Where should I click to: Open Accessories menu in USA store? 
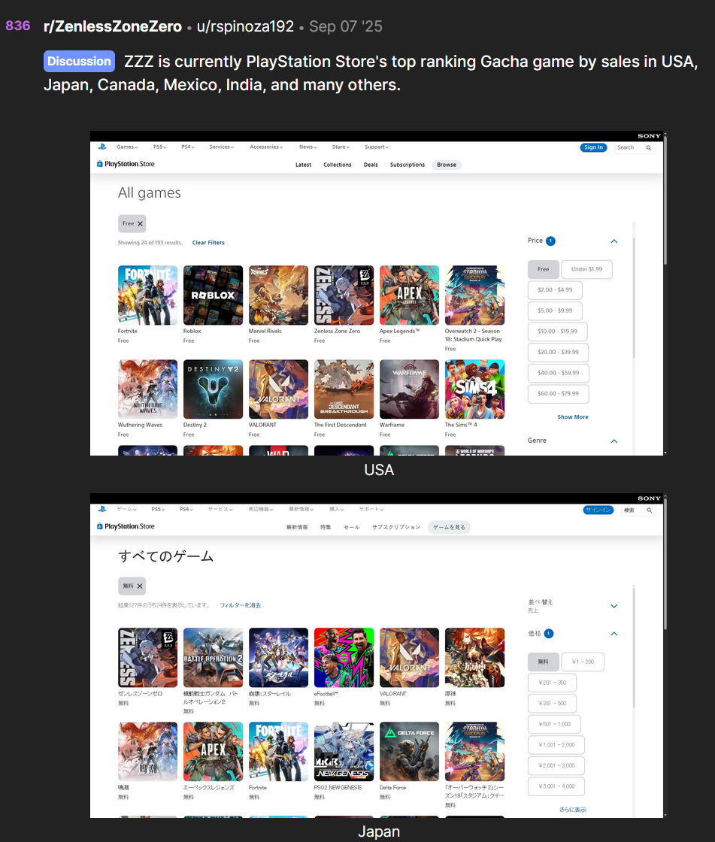pos(266,147)
